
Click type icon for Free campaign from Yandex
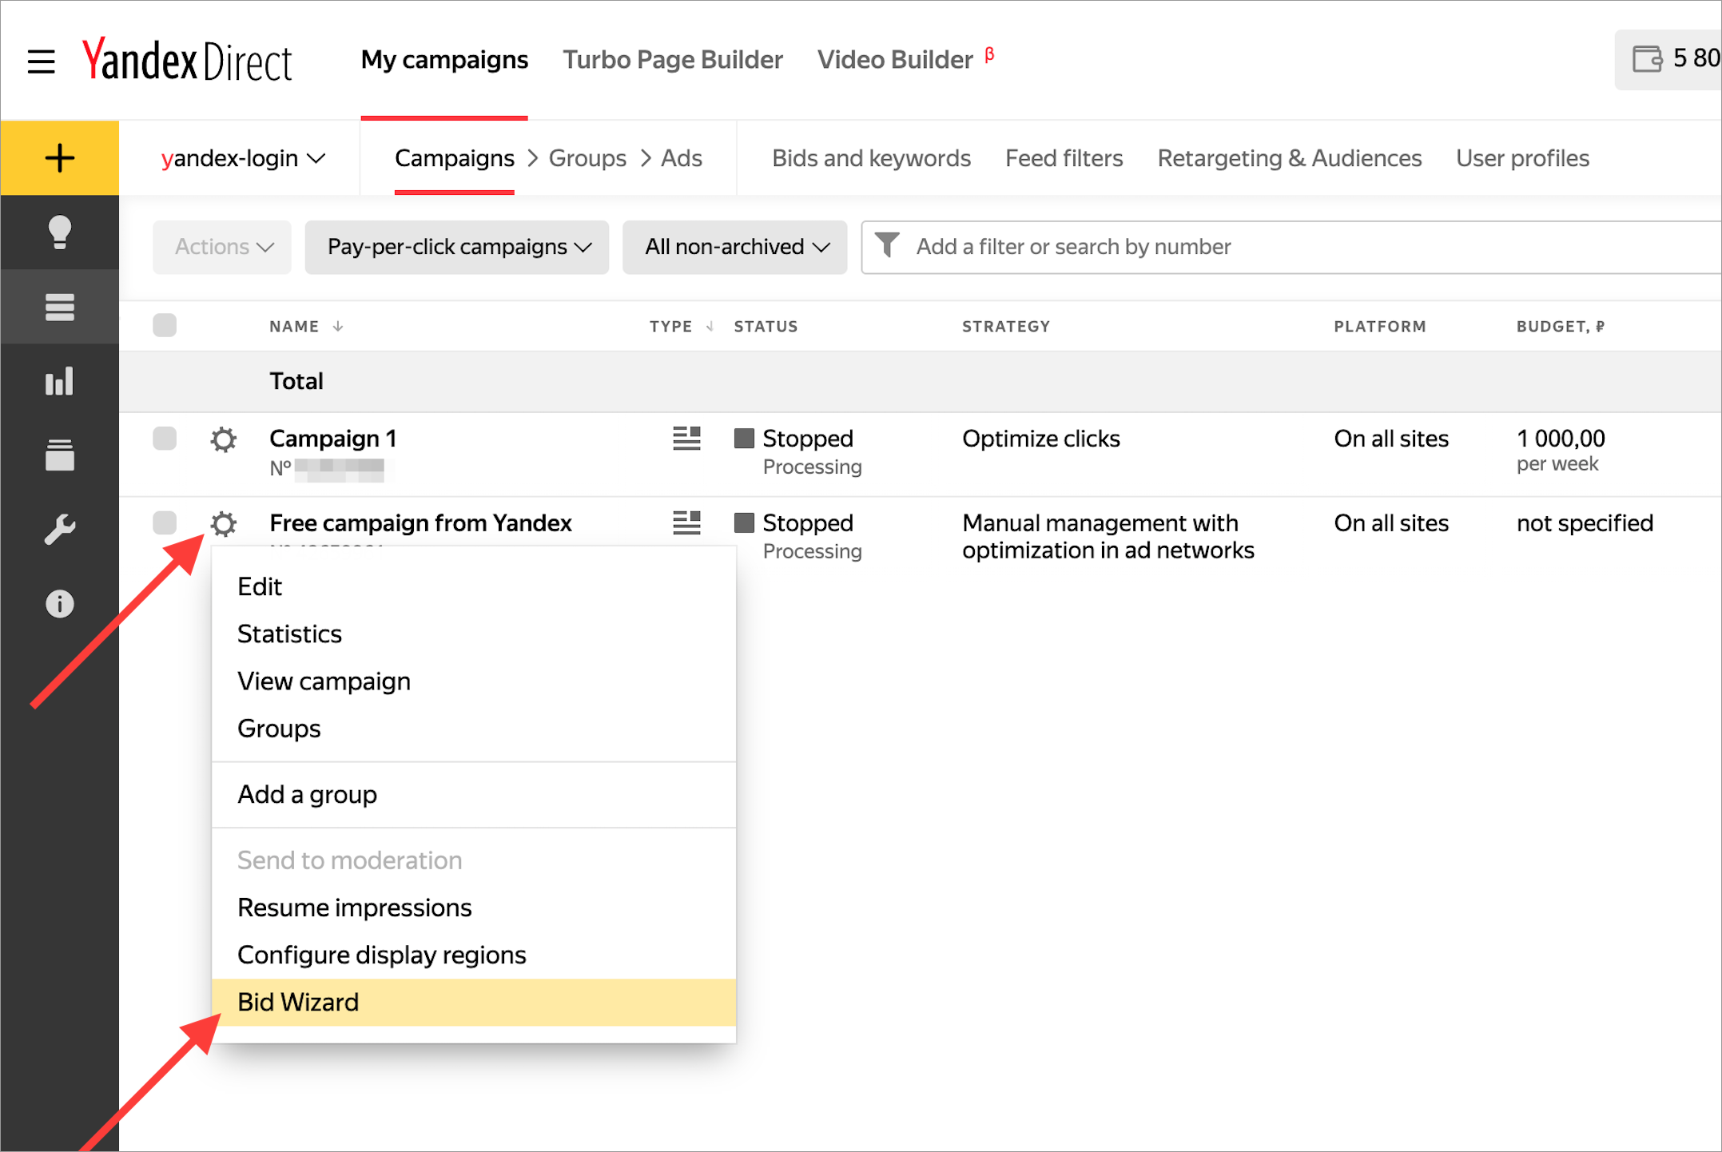686,523
